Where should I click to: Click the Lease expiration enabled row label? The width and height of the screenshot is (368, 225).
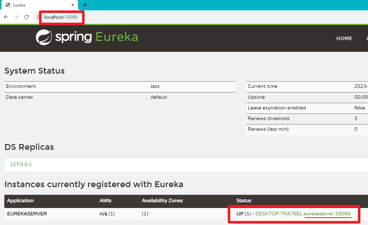coord(277,108)
